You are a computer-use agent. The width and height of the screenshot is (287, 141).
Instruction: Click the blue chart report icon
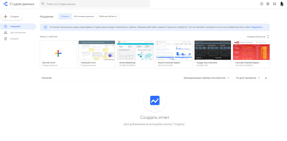point(155,100)
